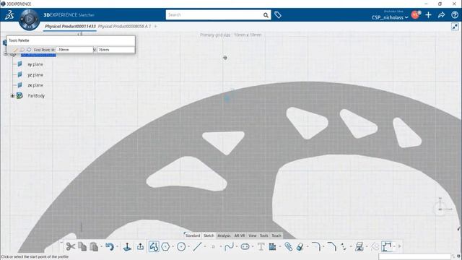The width and height of the screenshot is (462, 260).
Task: Click the First Point H input field
Action: pyautogui.click(x=74, y=50)
